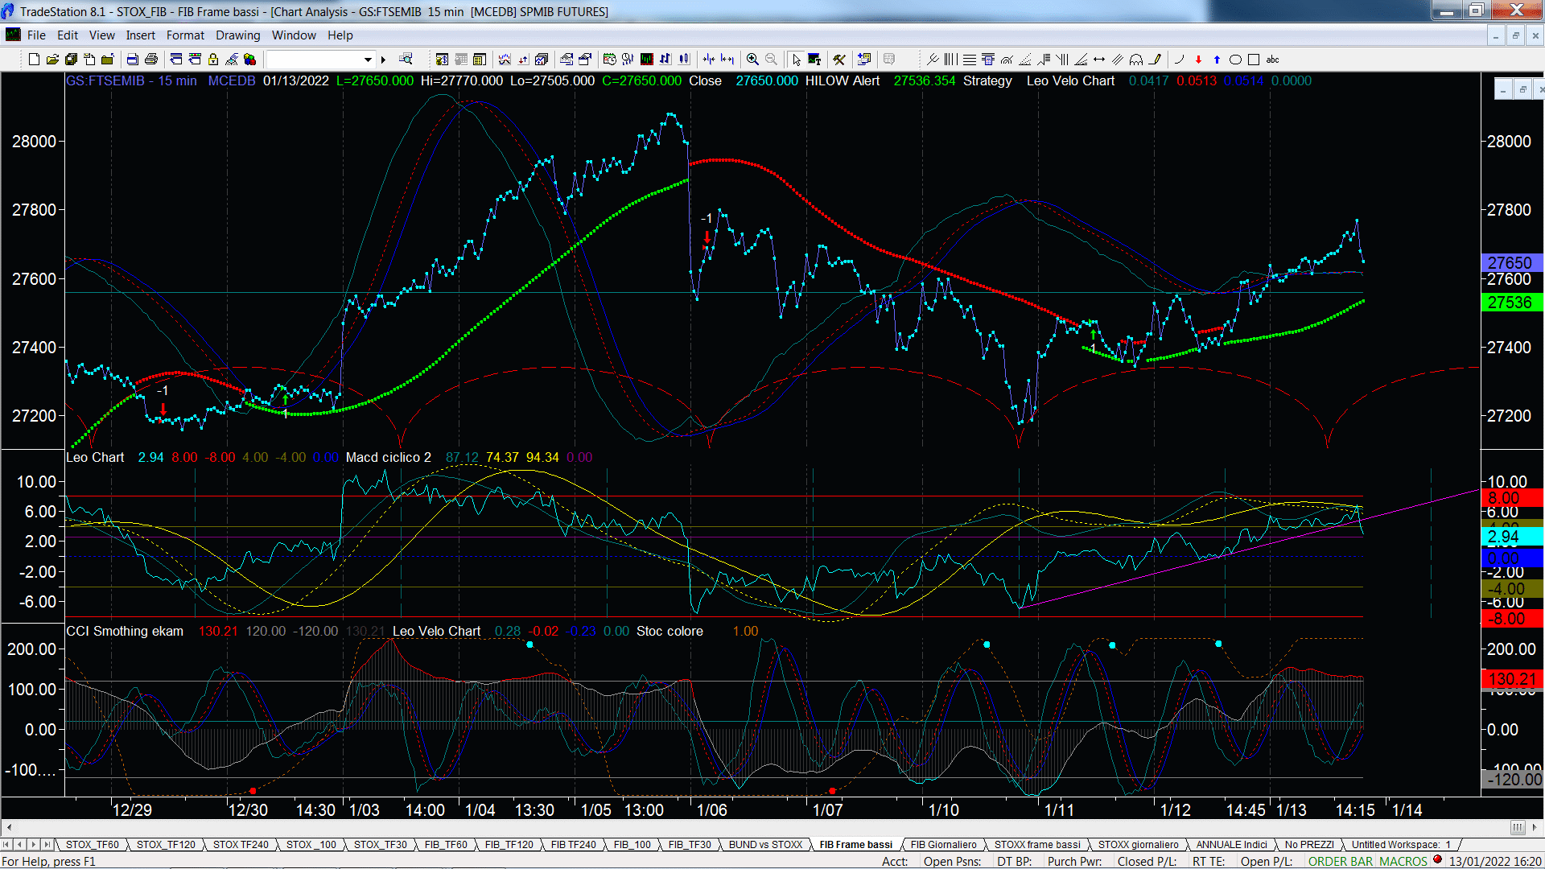
Task: Click the compress bar spacing icon
Action: [708, 59]
